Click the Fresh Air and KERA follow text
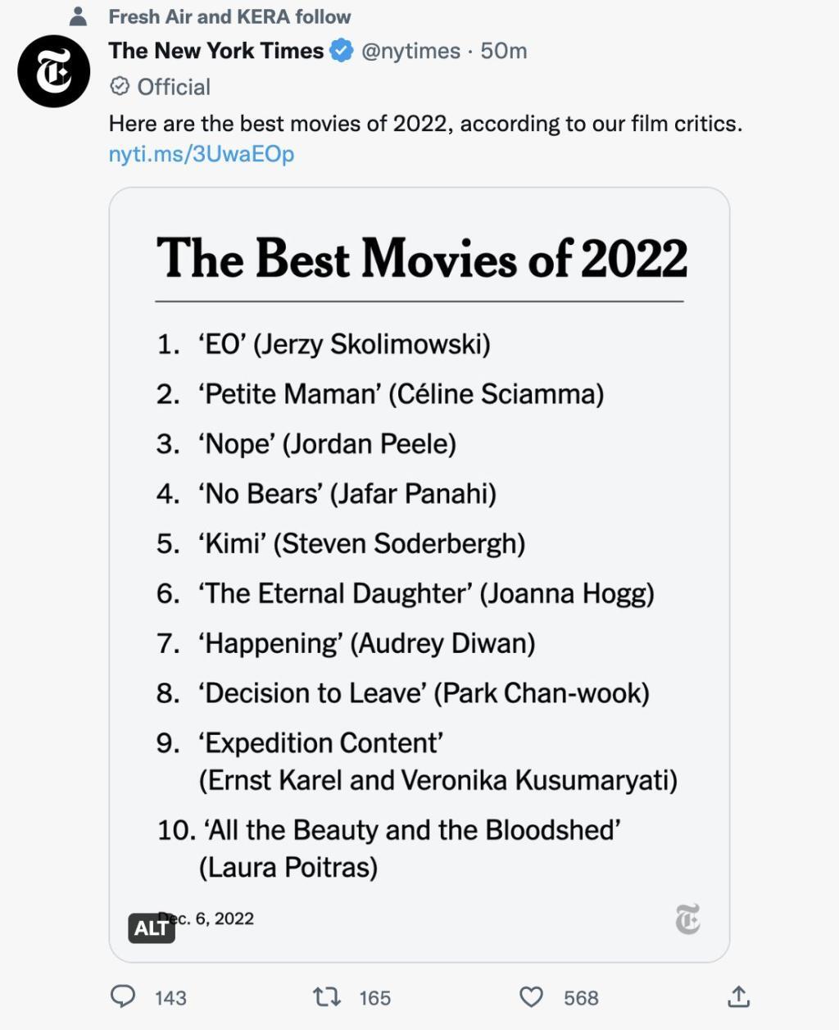839x1030 pixels. (x=229, y=16)
